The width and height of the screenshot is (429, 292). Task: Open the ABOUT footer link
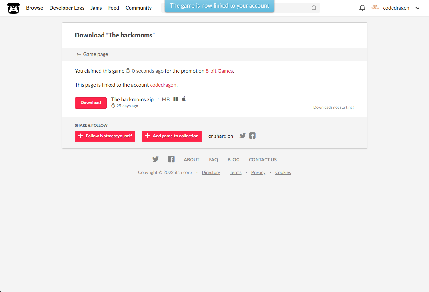click(192, 160)
